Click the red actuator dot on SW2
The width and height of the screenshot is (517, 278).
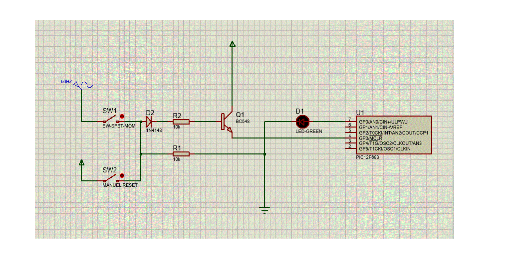pos(122,176)
